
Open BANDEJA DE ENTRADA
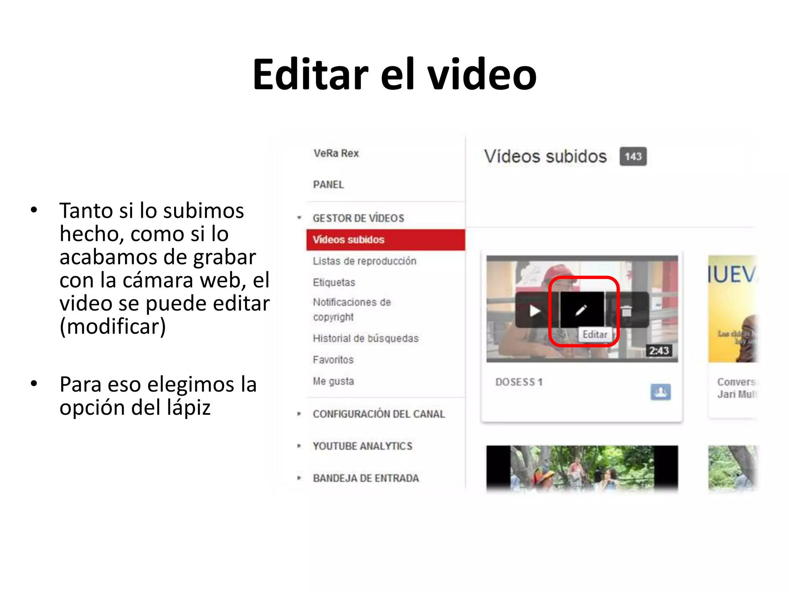[366, 478]
